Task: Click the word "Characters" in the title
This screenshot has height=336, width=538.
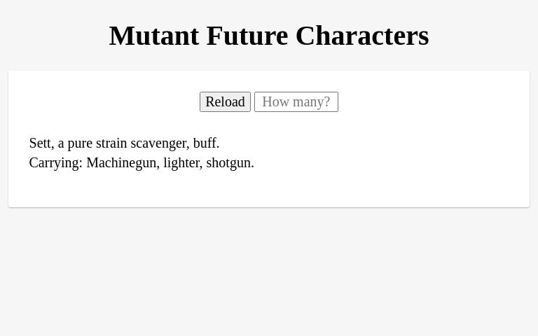Action: pyautogui.click(x=362, y=36)
